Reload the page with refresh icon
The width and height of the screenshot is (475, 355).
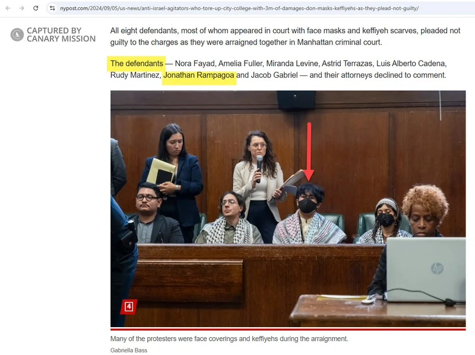[x=36, y=8]
